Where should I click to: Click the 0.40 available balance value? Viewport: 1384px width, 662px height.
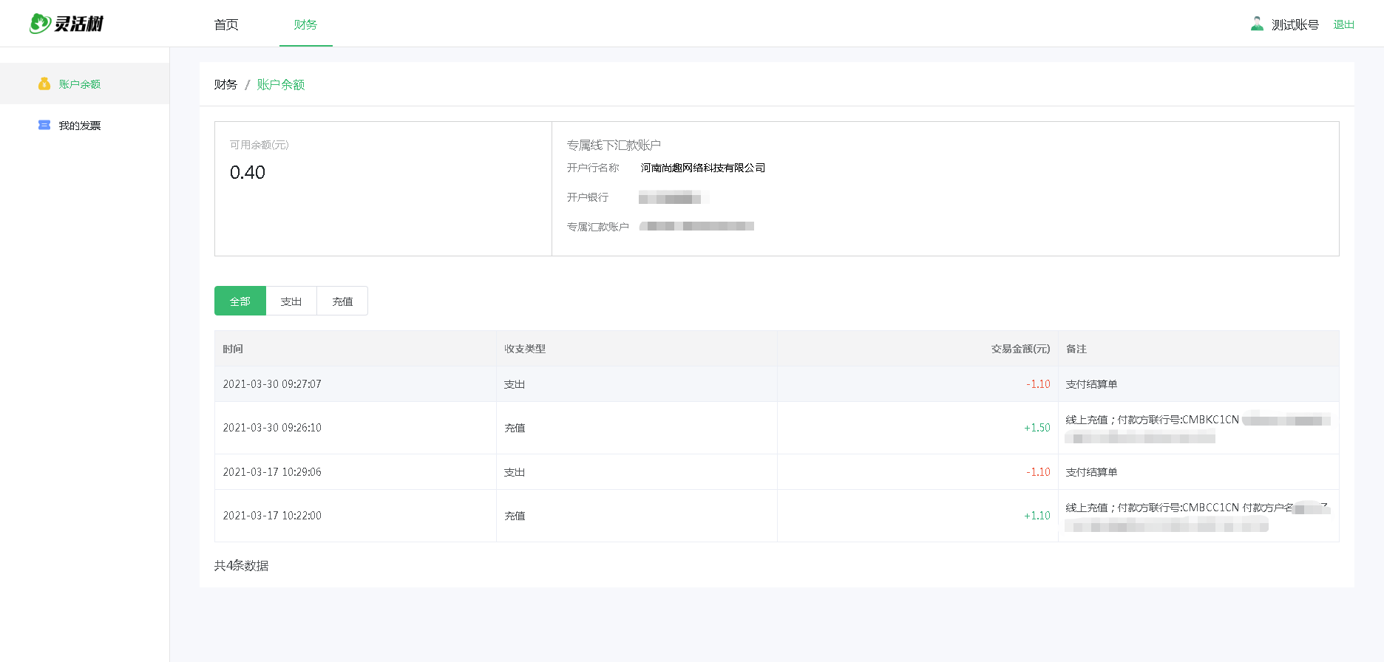pos(248,172)
